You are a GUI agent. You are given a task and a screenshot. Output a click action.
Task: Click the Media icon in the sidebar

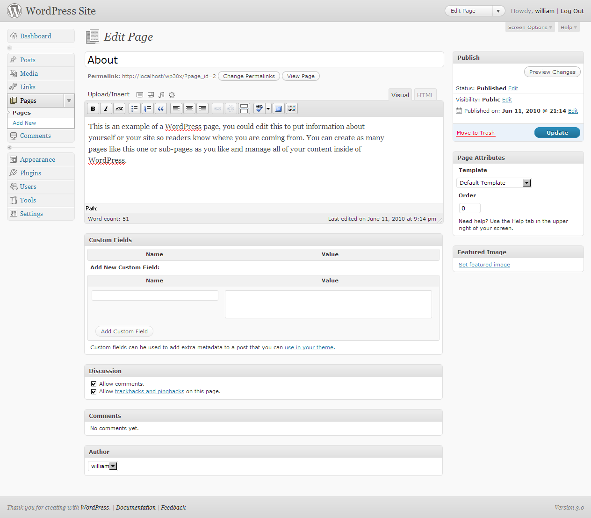point(14,73)
